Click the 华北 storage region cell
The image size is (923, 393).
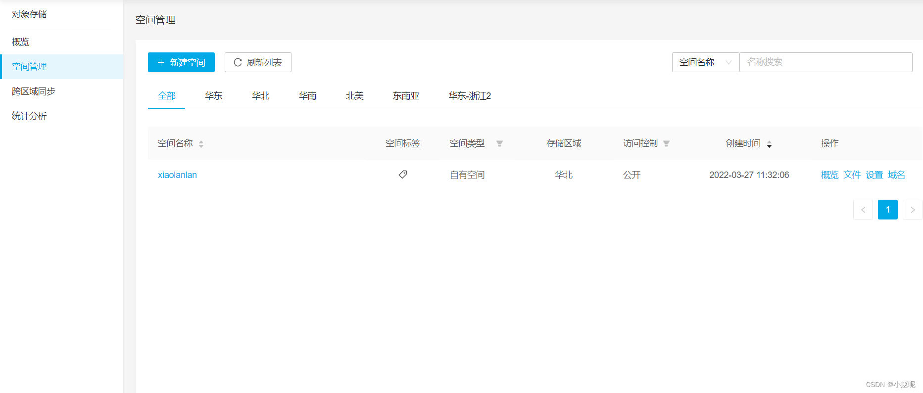click(564, 175)
